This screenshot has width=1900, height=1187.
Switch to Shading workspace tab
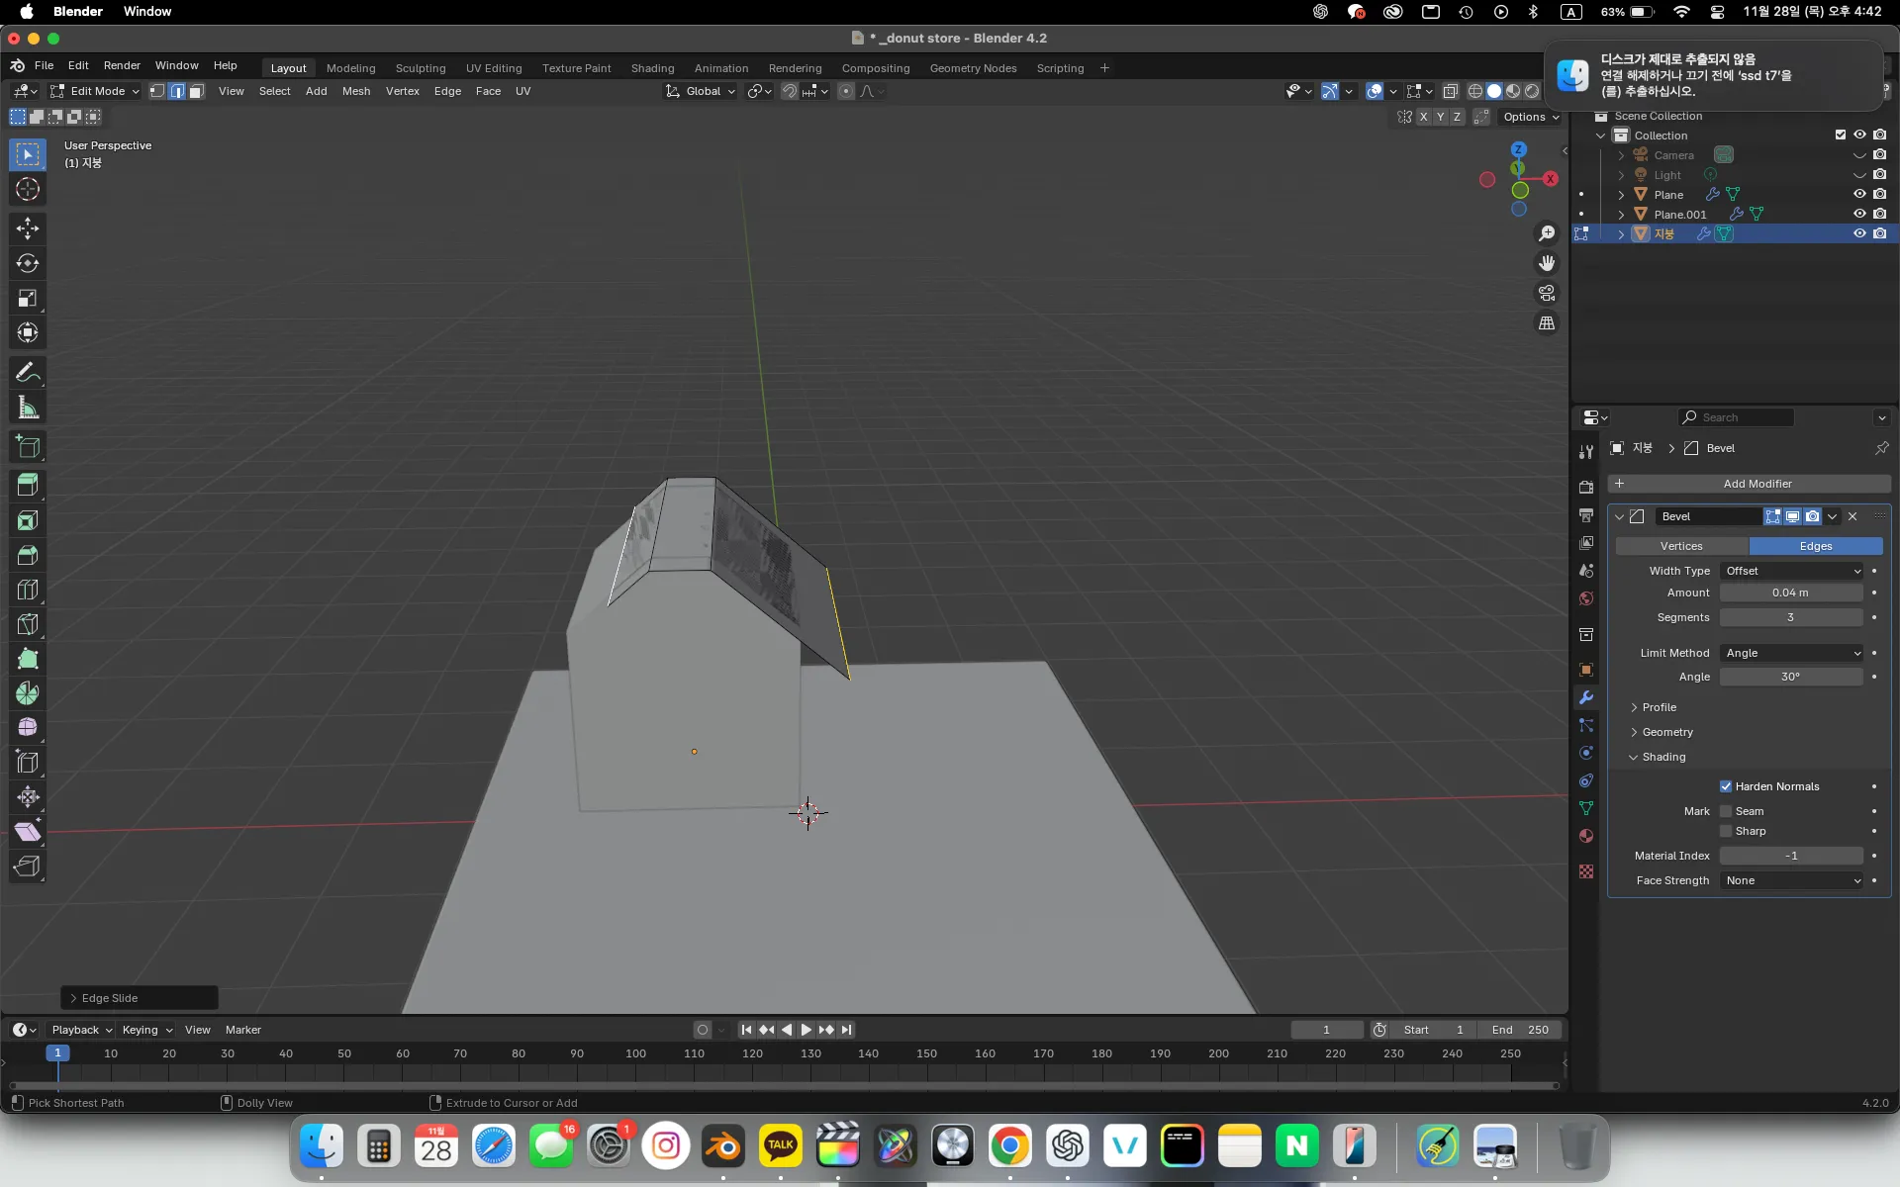652,68
